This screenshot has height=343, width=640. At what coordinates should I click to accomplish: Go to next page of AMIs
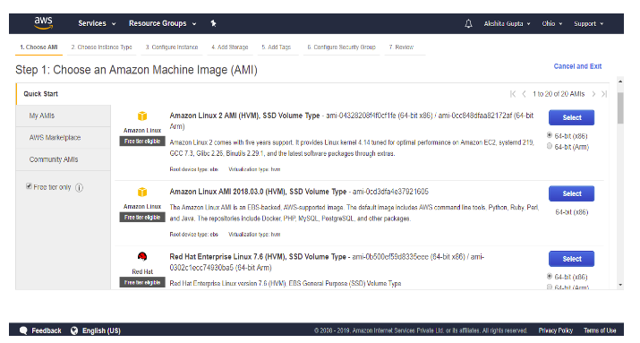coord(593,94)
